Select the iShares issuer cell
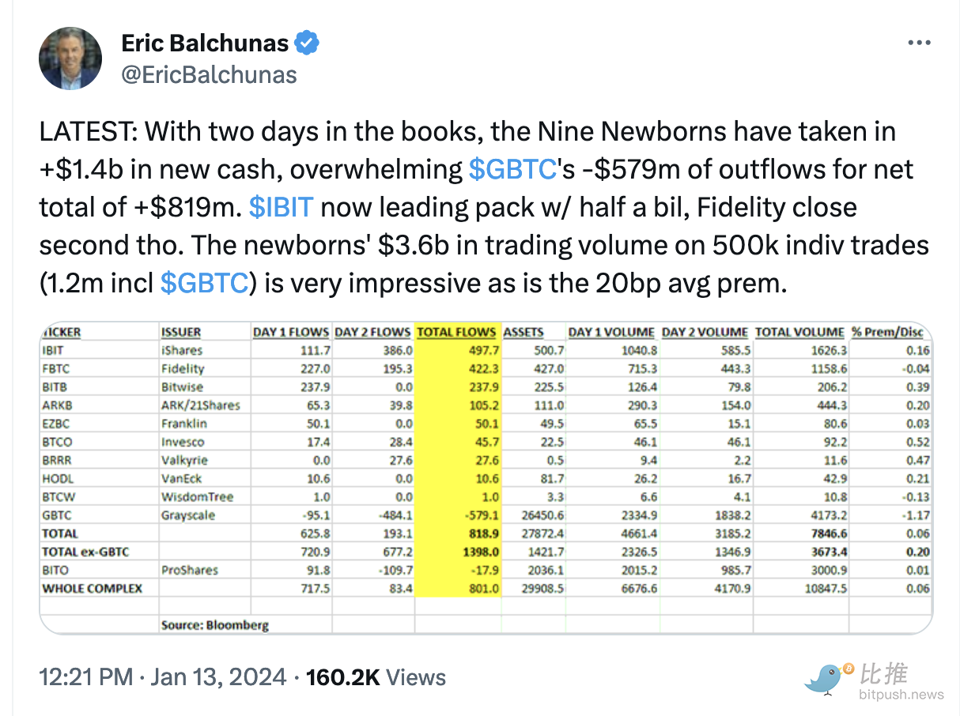The width and height of the screenshot is (960, 716). pos(181,350)
